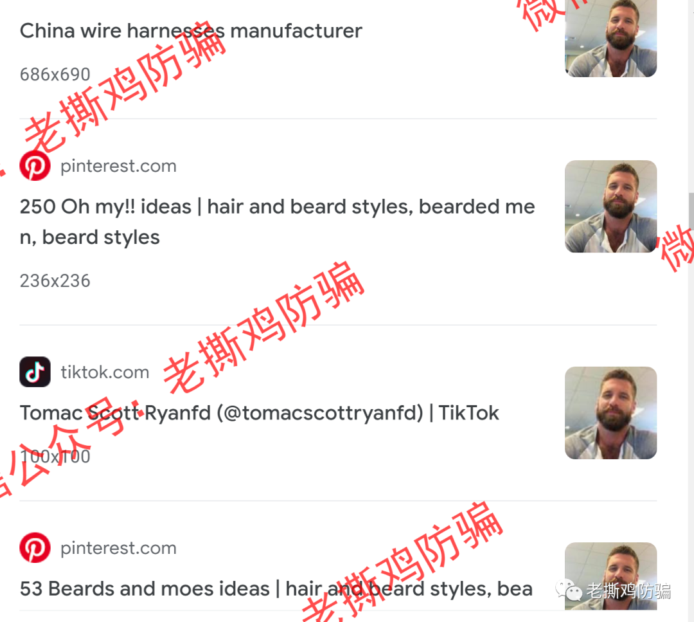Click the 100x100 image size label

pos(55,456)
